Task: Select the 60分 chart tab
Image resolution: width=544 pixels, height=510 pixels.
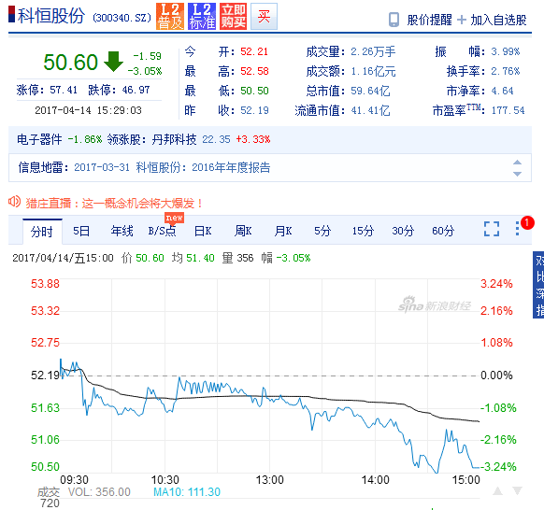Action: coord(443,231)
